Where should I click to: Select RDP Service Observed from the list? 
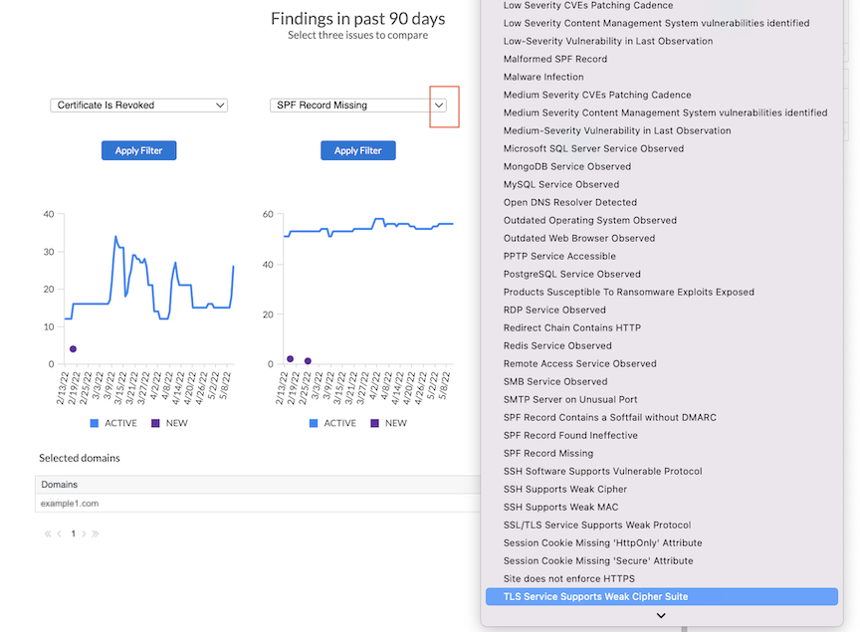click(x=553, y=310)
